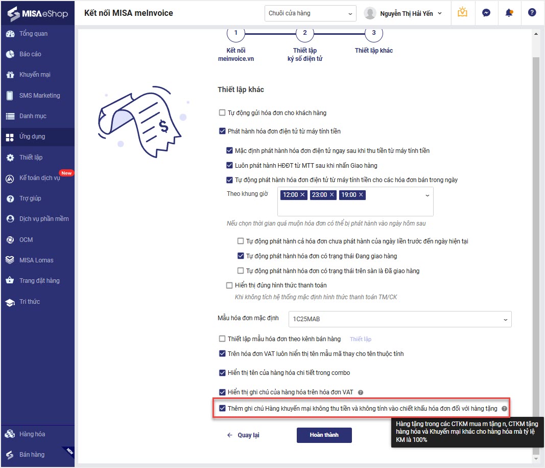Open Báo cáo pie chart icon

10,54
